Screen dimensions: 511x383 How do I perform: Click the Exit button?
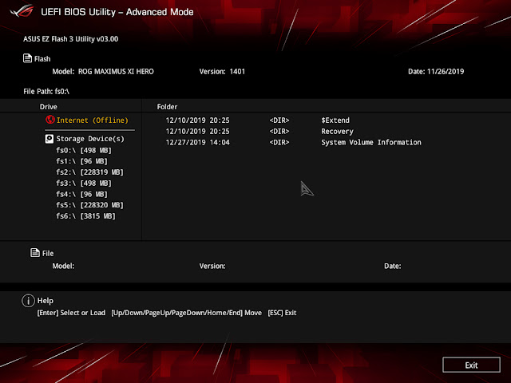[x=471, y=365]
